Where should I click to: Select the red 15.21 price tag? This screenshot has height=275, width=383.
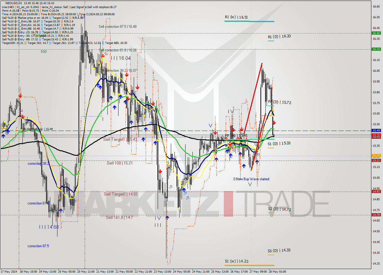click(376, 161)
